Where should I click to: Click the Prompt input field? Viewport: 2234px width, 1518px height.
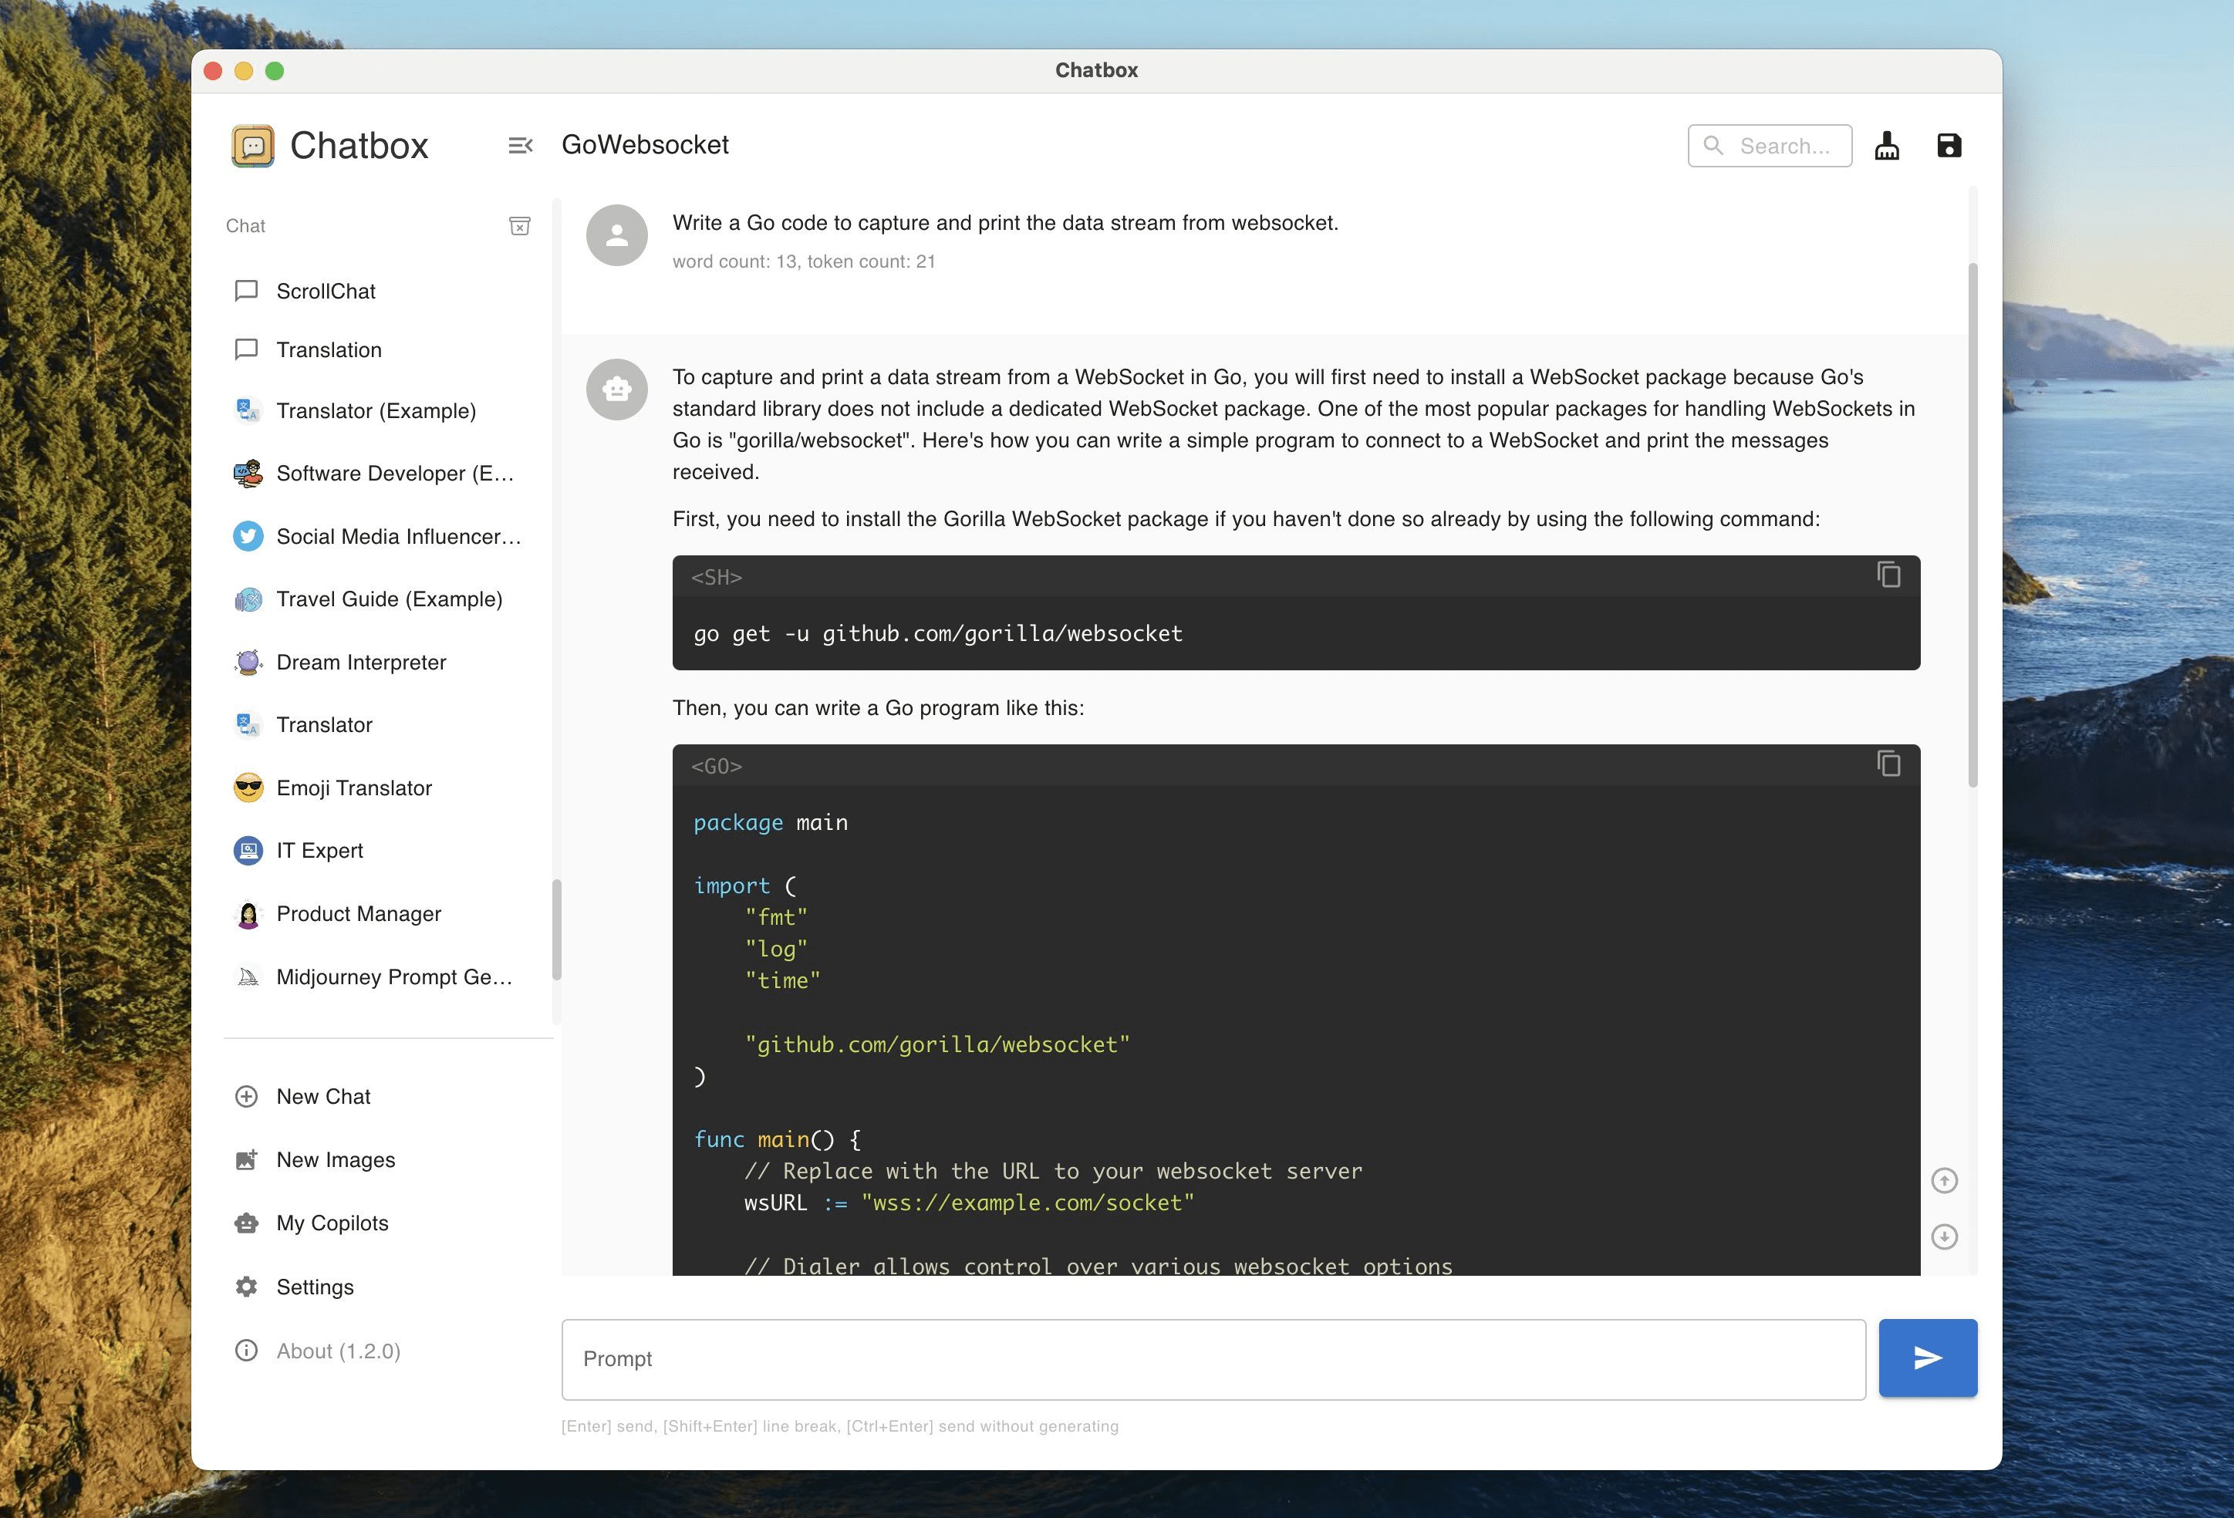(1211, 1357)
